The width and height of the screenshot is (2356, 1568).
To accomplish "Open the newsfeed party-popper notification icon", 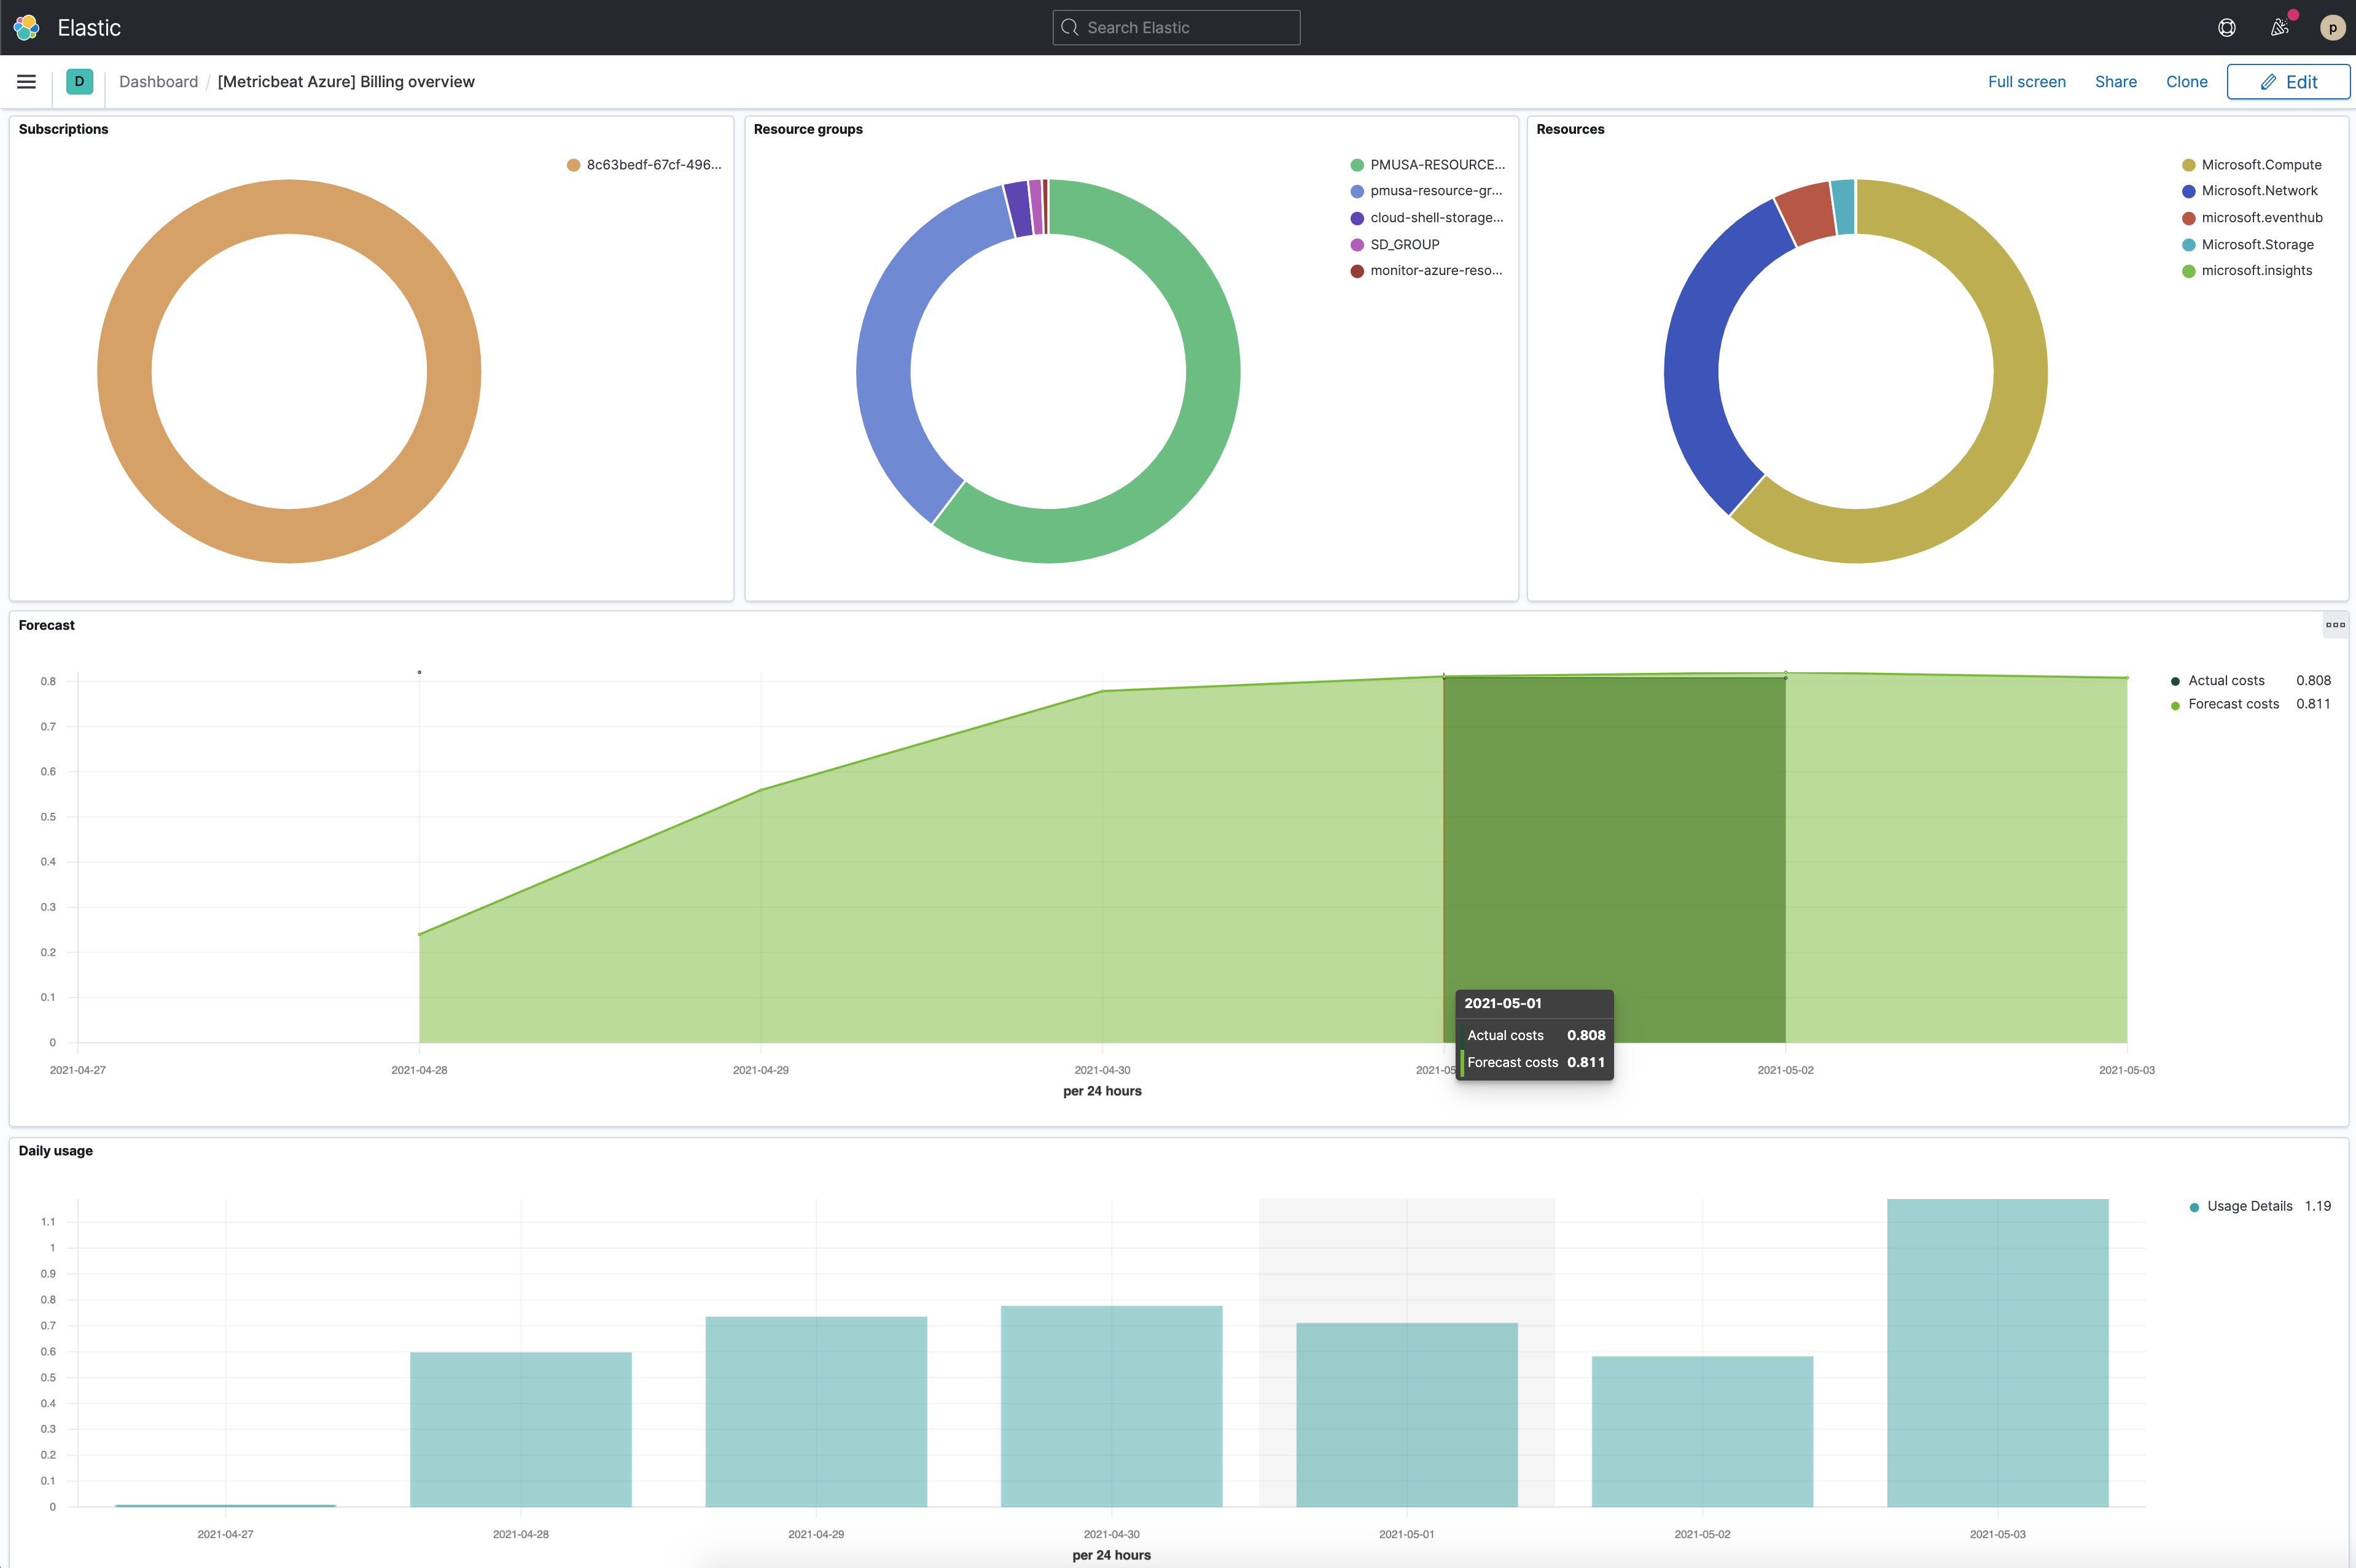I will 2281,27.
